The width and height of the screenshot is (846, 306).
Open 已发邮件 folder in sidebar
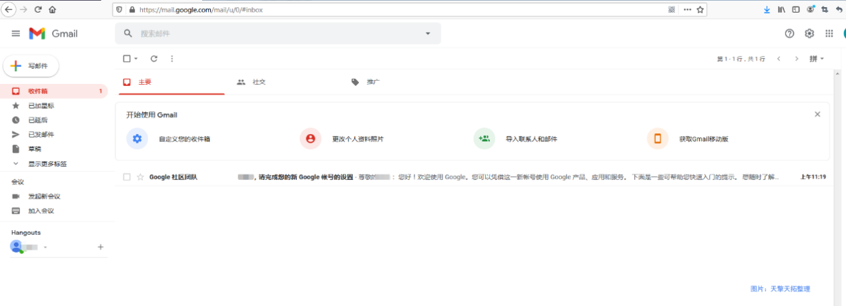pyautogui.click(x=41, y=135)
